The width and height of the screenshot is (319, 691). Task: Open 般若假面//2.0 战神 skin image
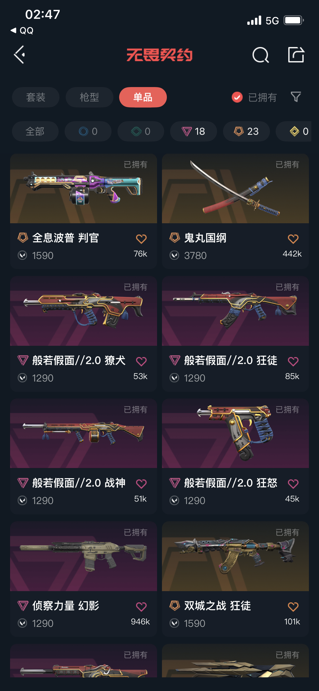pos(84,433)
